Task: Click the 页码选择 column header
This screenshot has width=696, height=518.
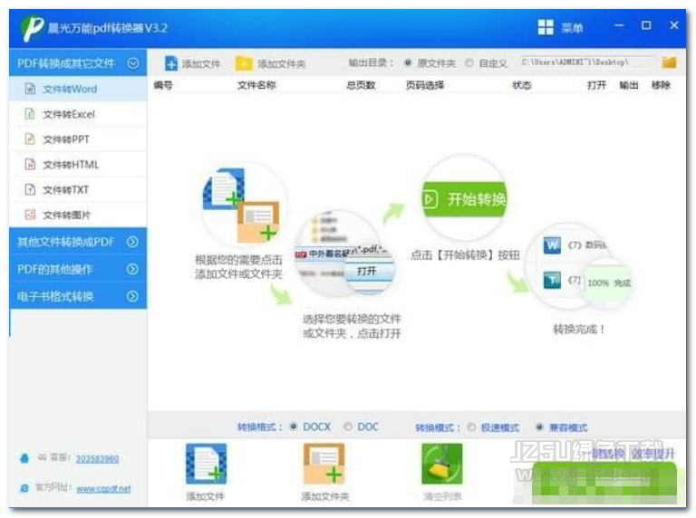Action: [425, 85]
